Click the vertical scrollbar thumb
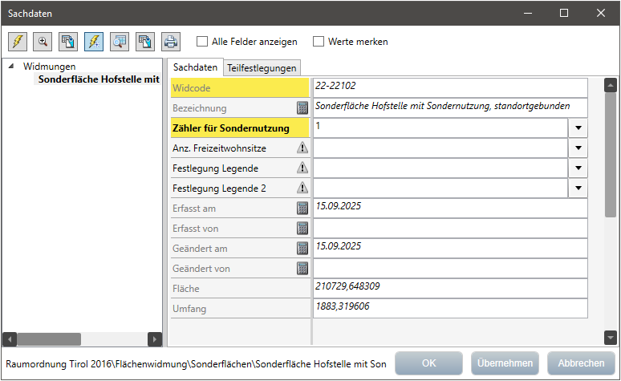Viewport: 621px width, 381px height. (x=611, y=156)
